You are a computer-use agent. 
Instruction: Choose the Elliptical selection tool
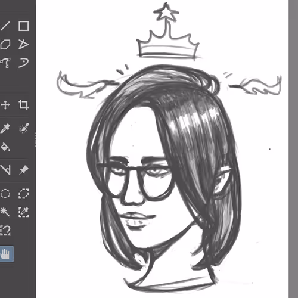click(x=5, y=194)
